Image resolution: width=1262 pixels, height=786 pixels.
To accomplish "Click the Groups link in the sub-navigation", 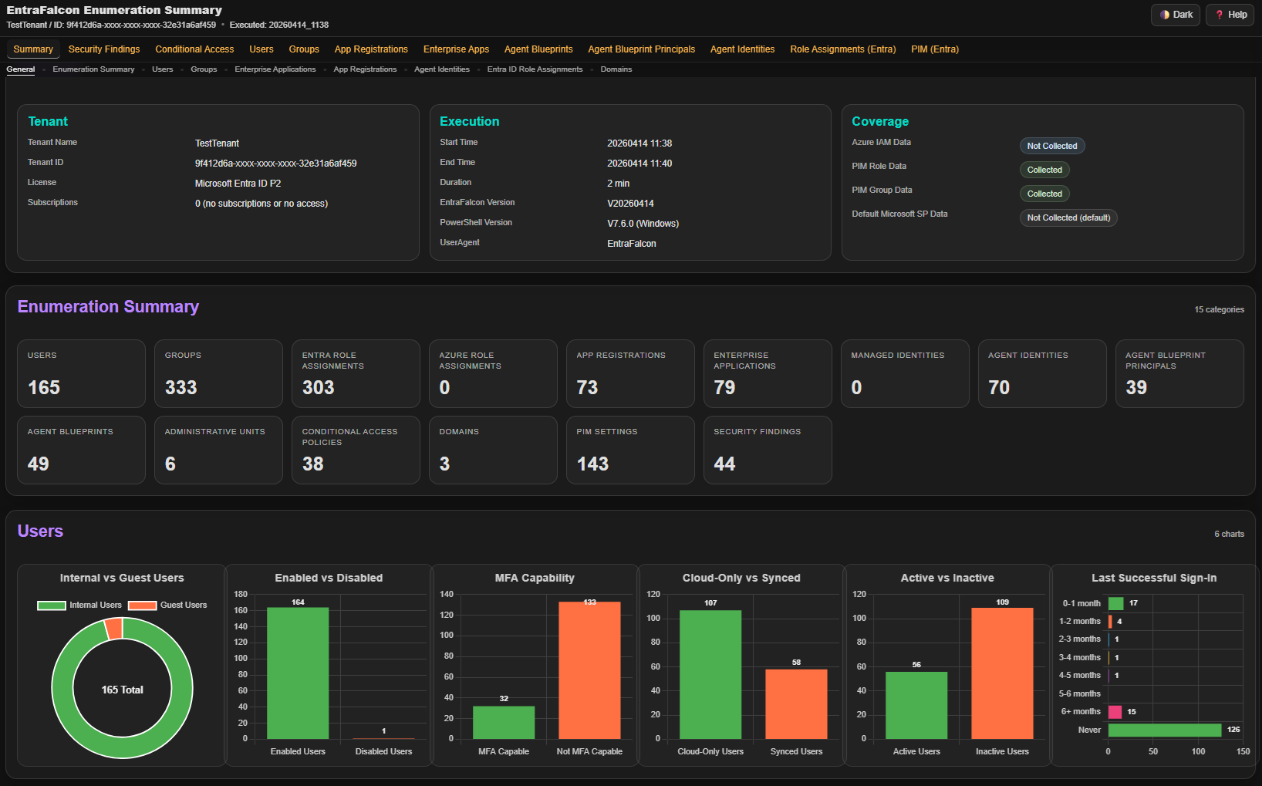I will coord(204,69).
